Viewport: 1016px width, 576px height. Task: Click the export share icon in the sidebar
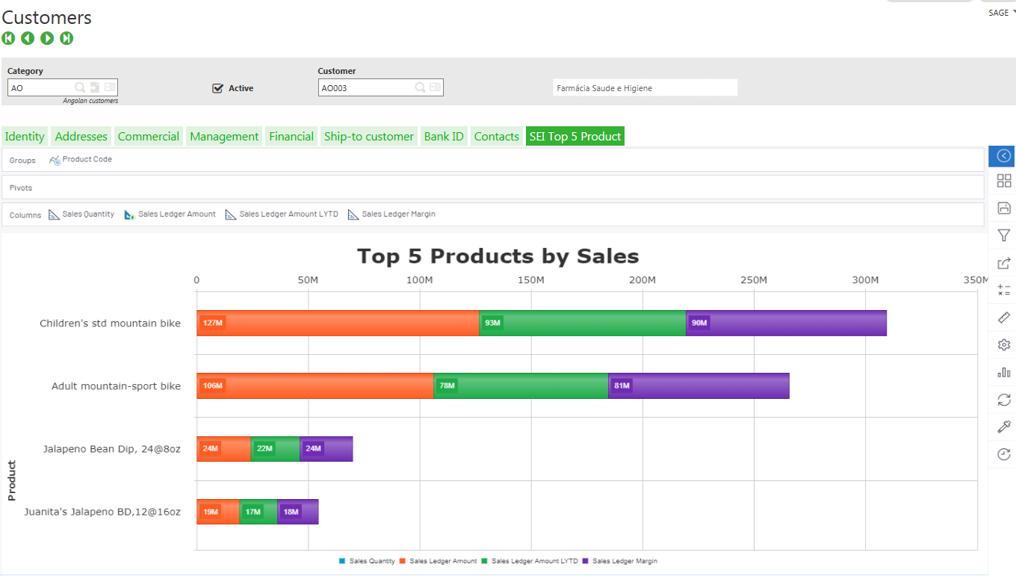coord(1004,263)
